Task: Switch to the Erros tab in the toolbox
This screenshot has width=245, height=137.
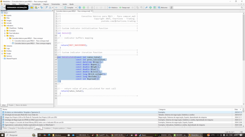Action: click(5, 129)
